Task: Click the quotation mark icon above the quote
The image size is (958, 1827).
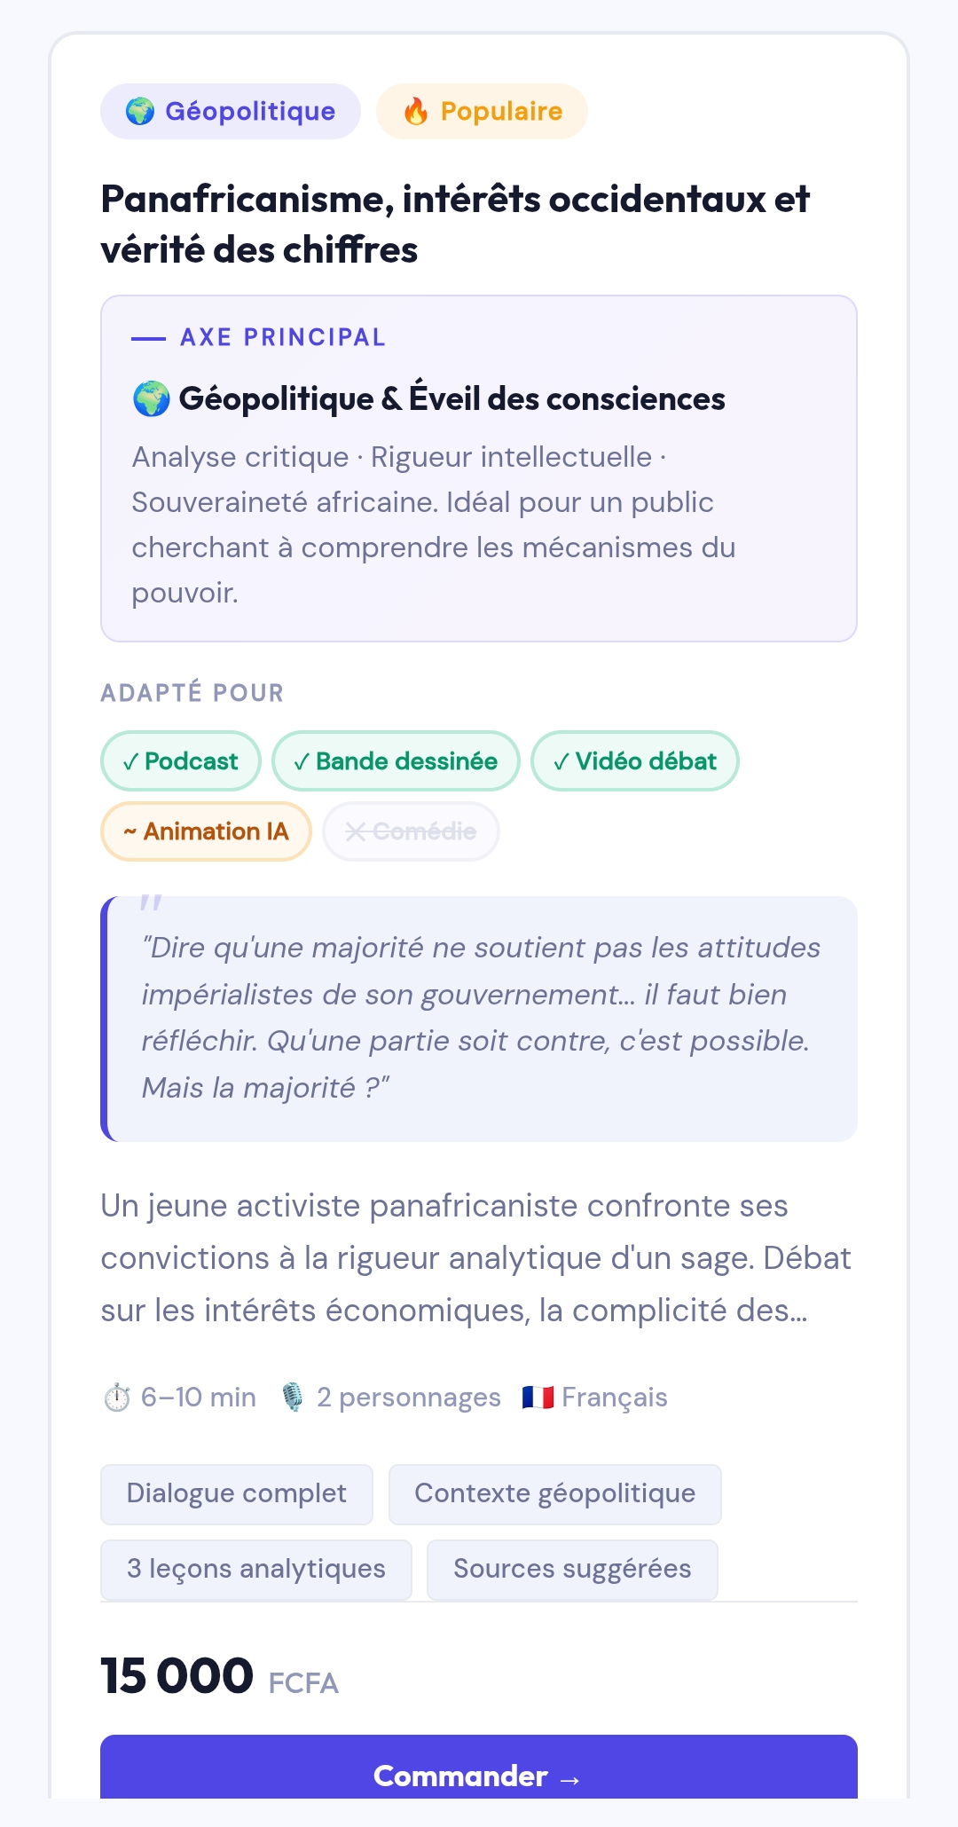Action: click(x=151, y=903)
